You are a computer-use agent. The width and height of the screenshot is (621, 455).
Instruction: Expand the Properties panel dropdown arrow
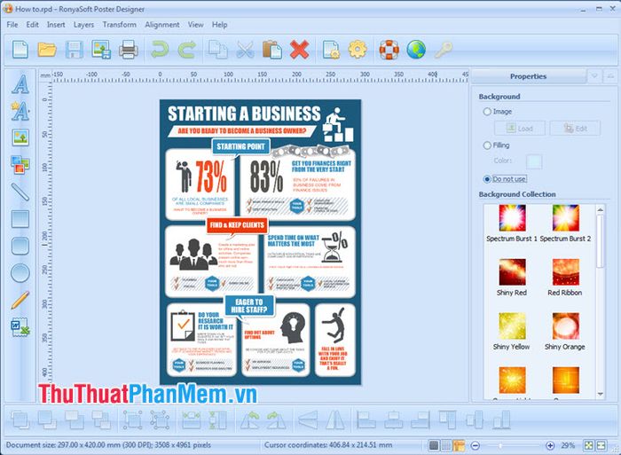point(594,76)
